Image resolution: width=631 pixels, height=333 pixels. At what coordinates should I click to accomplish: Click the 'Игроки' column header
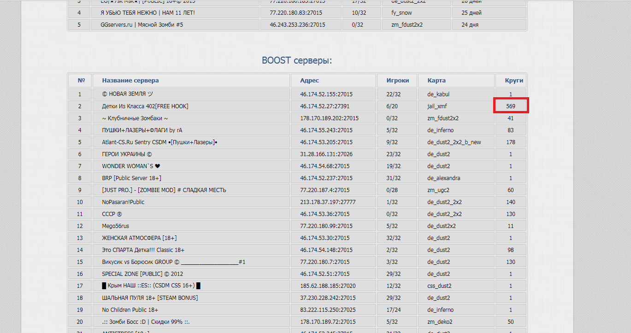(398, 80)
